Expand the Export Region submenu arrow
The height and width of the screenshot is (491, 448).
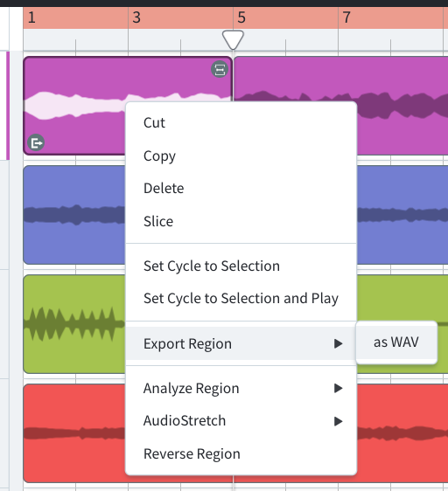tap(339, 343)
